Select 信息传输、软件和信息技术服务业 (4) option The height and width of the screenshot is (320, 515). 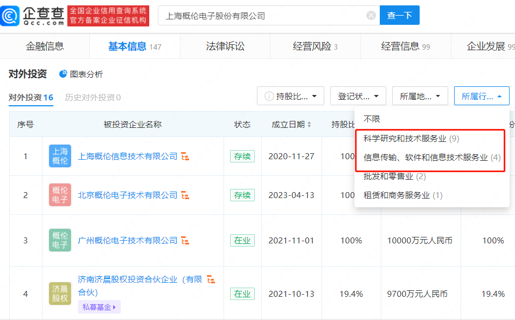[x=432, y=158]
